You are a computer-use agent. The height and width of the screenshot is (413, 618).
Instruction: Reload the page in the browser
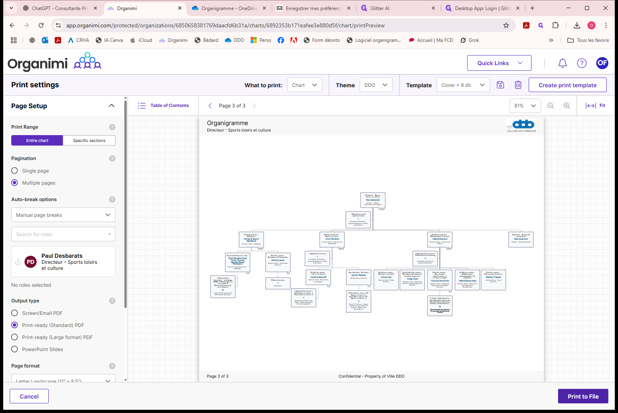pyautogui.click(x=41, y=25)
